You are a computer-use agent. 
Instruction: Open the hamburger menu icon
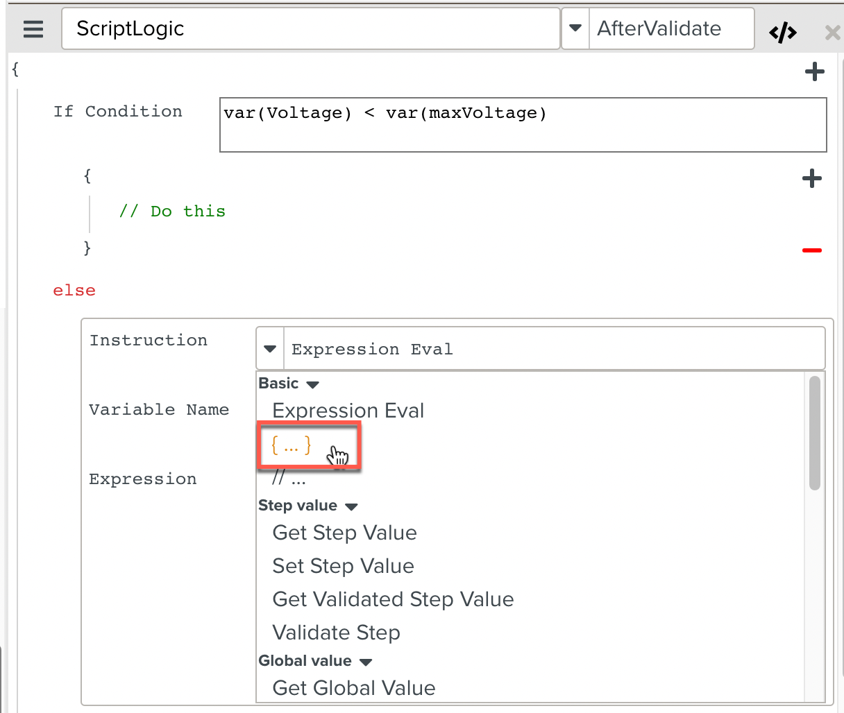click(x=33, y=29)
